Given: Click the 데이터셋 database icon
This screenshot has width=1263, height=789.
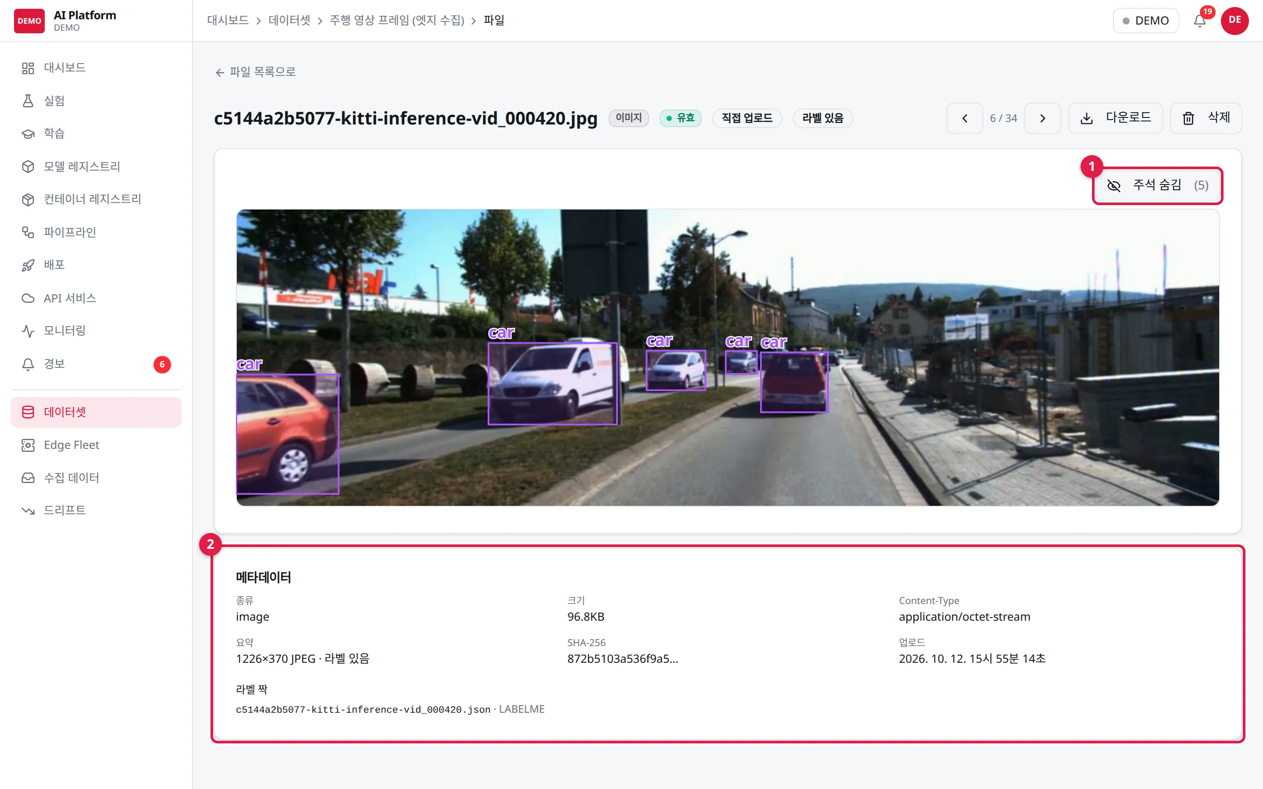Looking at the screenshot, I should tap(28, 412).
